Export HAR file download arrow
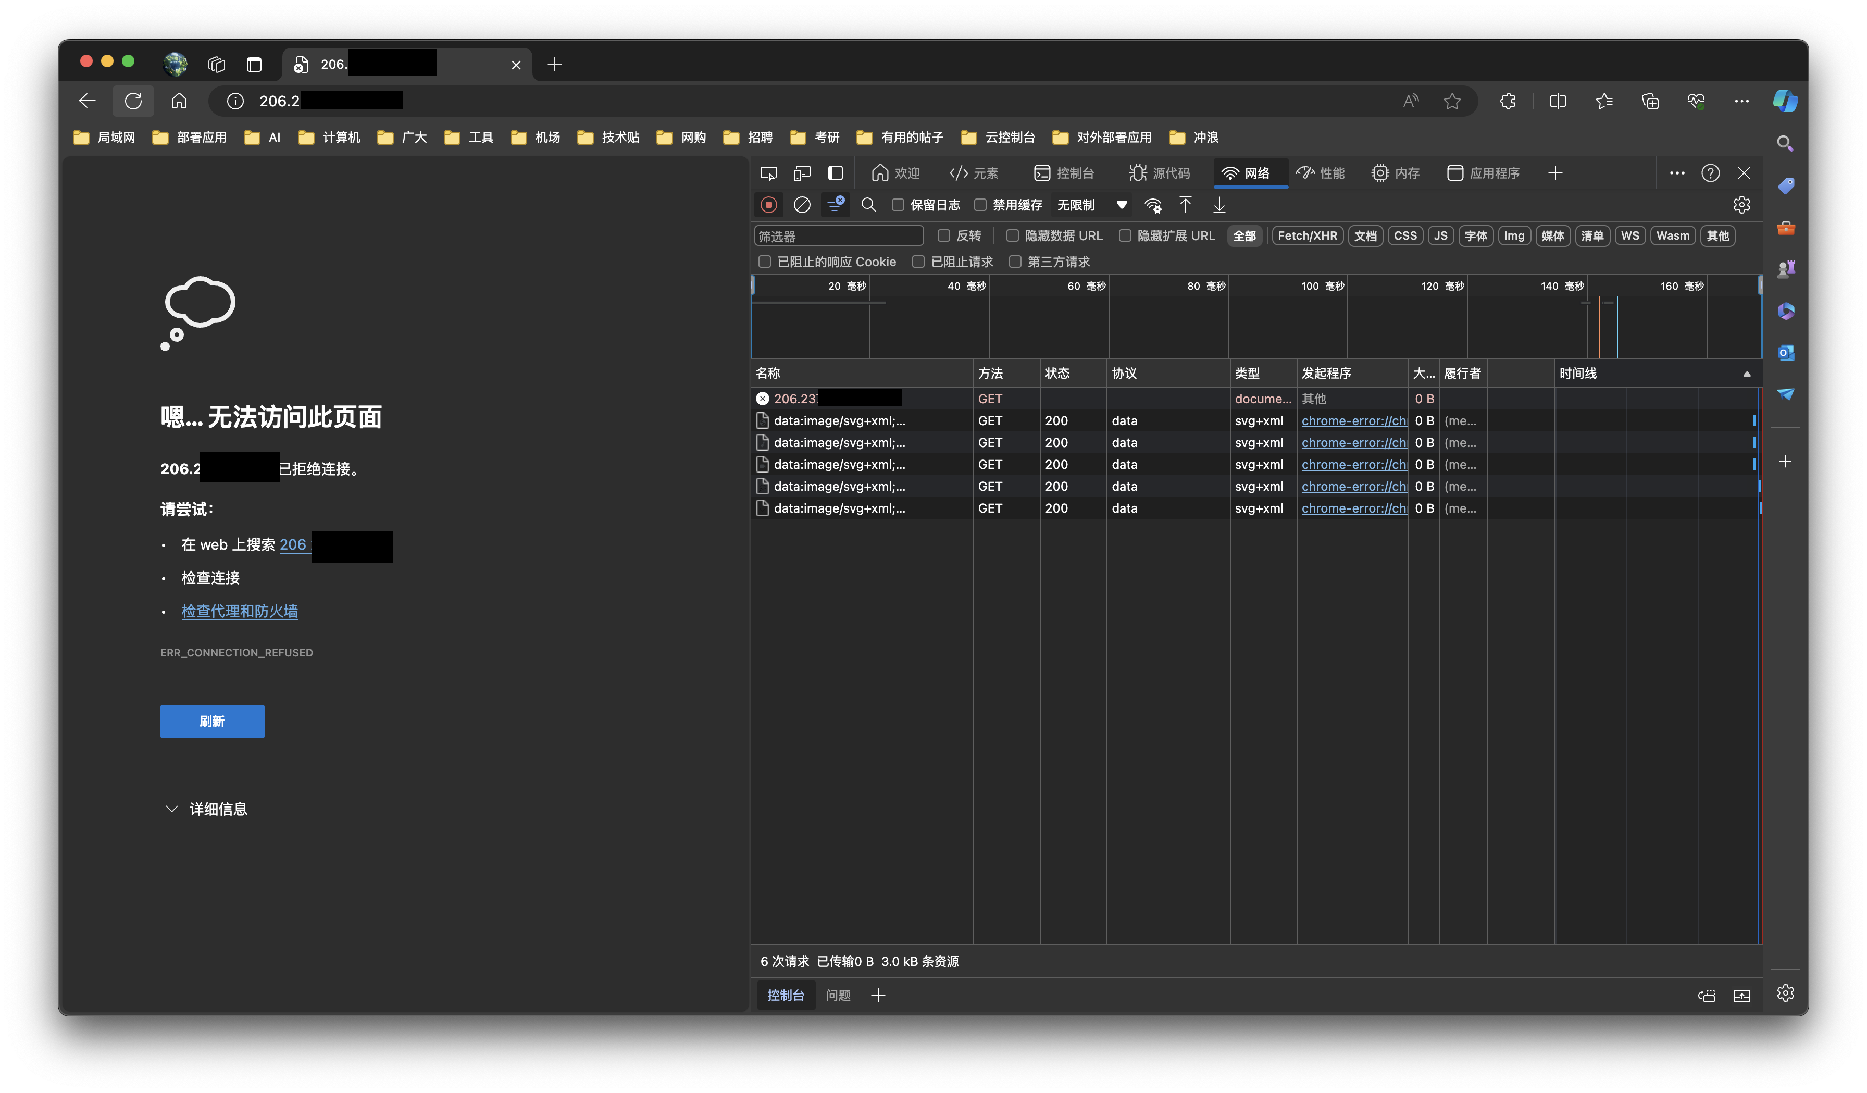Viewport: 1867px width, 1093px height. (1219, 205)
